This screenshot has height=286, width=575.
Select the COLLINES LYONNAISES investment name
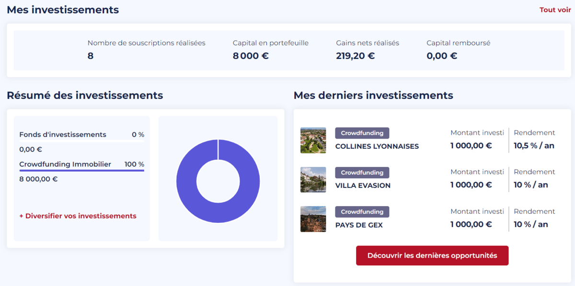377,146
